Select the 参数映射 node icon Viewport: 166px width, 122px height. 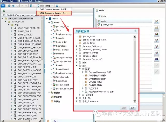(52, 97)
